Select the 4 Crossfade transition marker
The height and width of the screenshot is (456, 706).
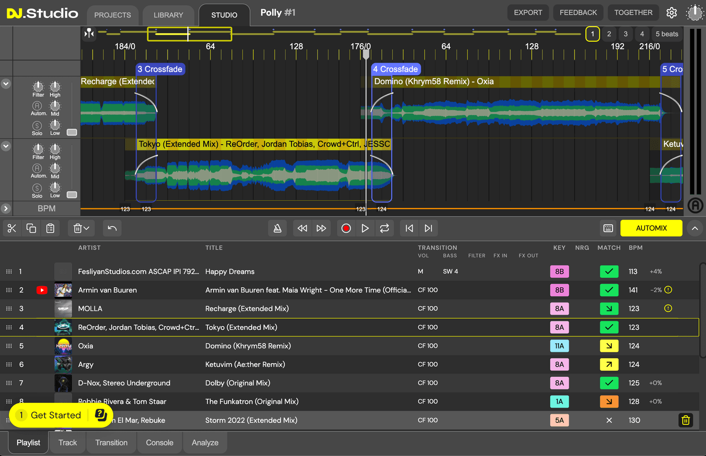pyautogui.click(x=395, y=69)
